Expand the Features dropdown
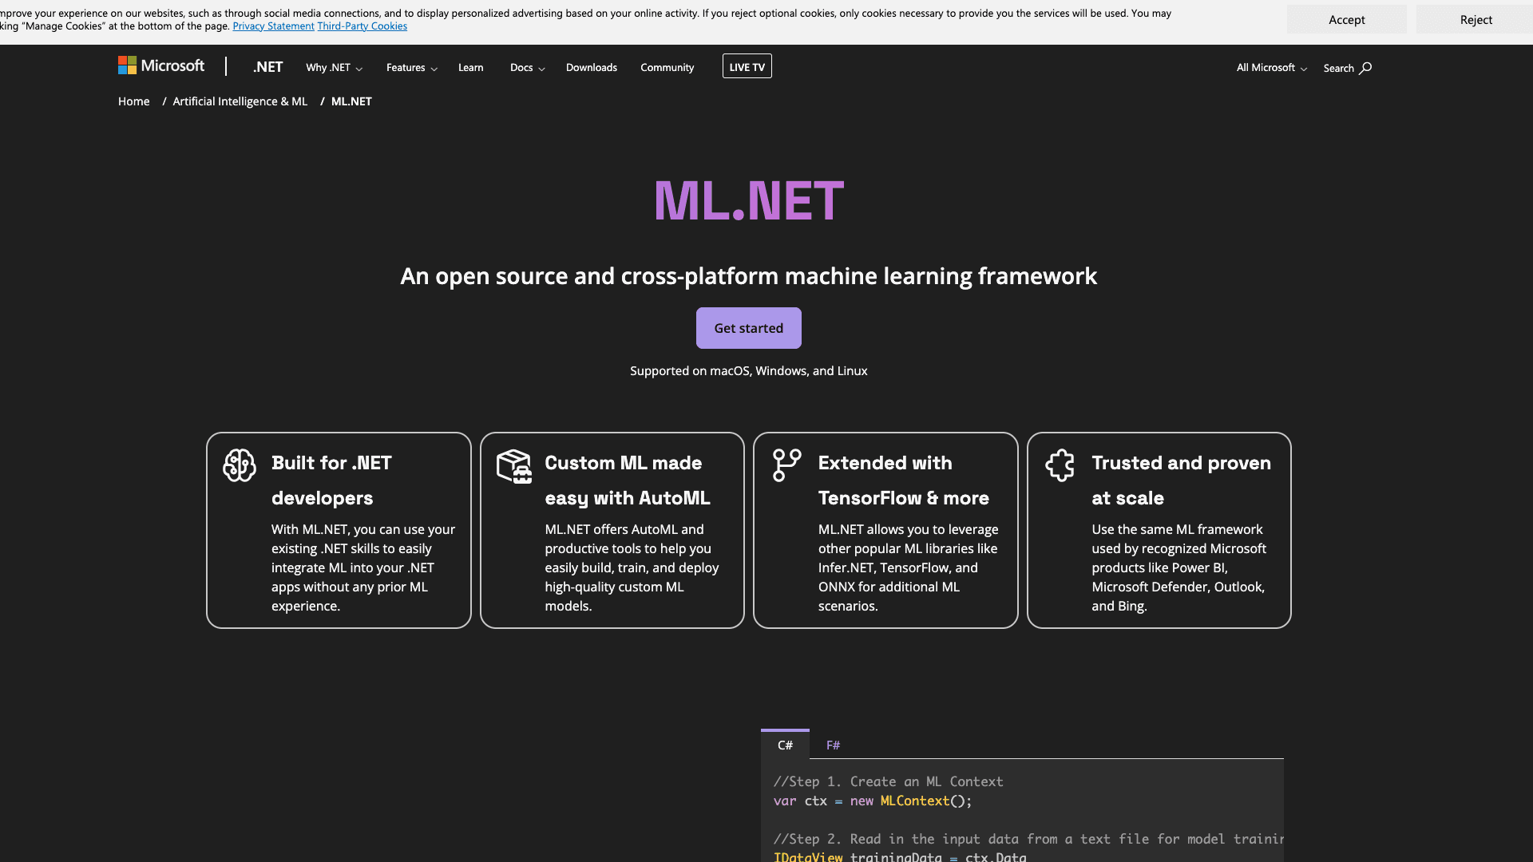The image size is (1533, 862). point(410,67)
